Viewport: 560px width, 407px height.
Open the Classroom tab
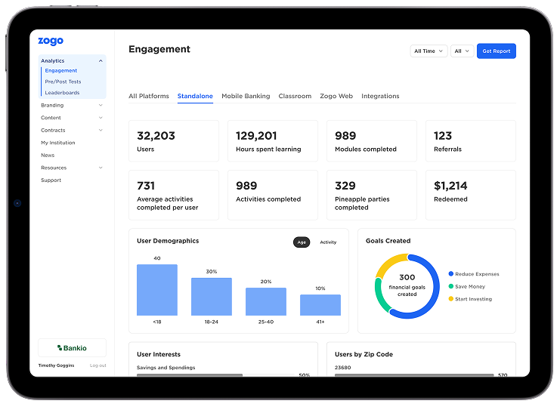pyautogui.click(x=295, y=97)
